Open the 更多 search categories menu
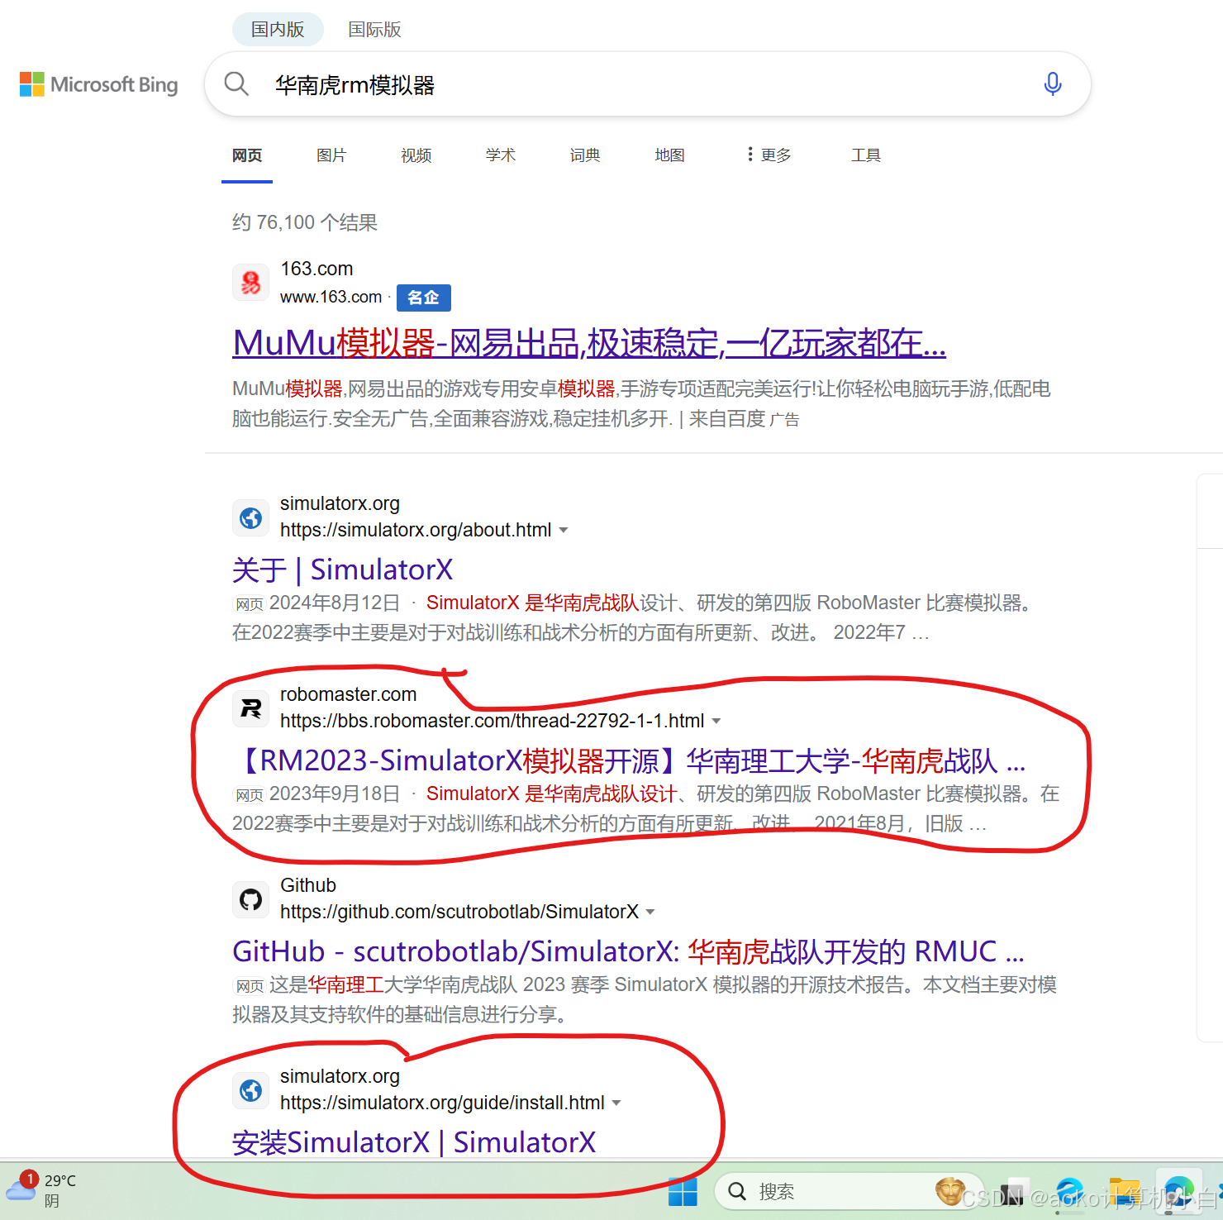Screen dimensions: 1223x1220 coord(769,155)
